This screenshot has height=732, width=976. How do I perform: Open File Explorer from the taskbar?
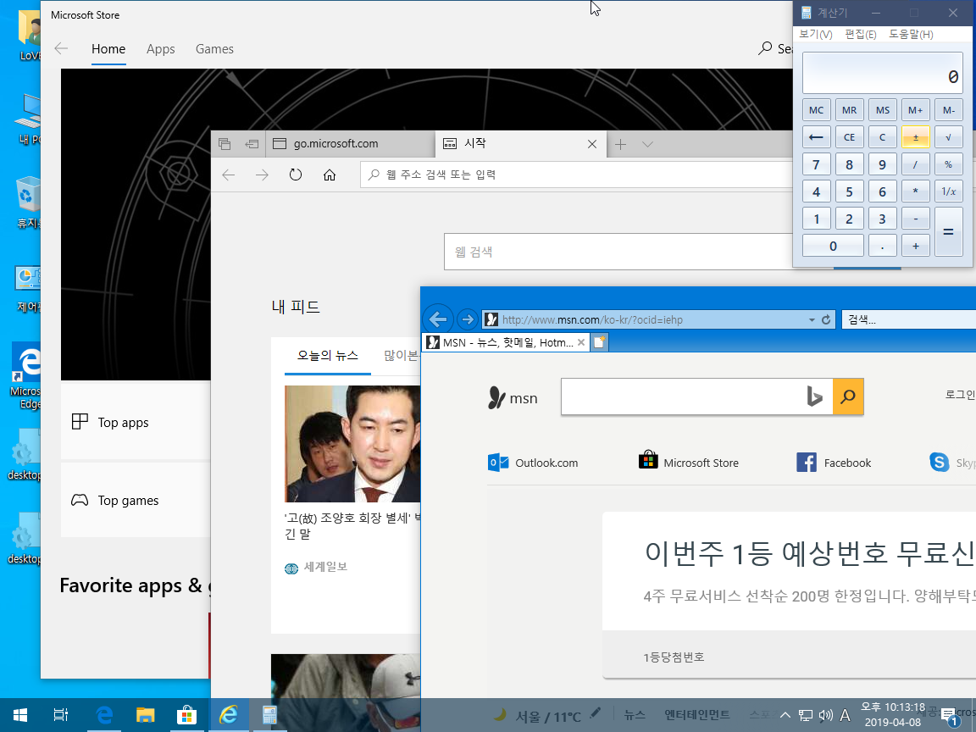[x=145, y=715]
